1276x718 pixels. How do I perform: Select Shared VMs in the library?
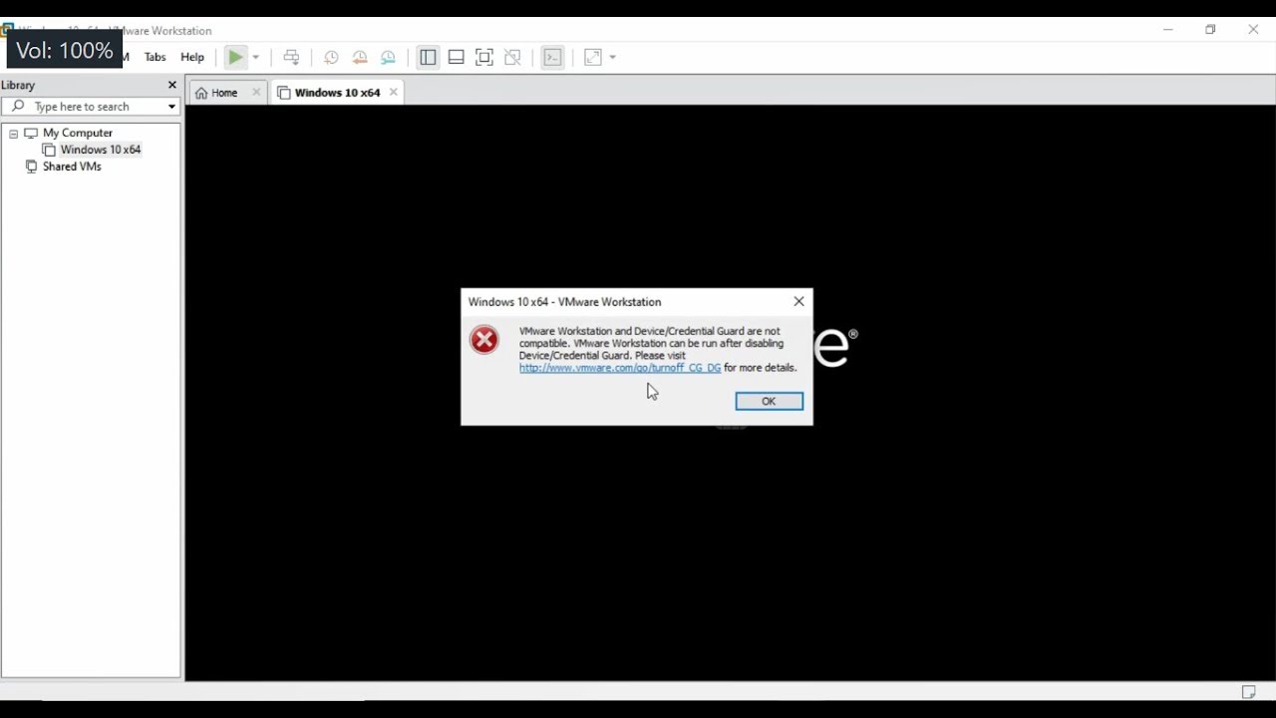(x=72, y=167)
